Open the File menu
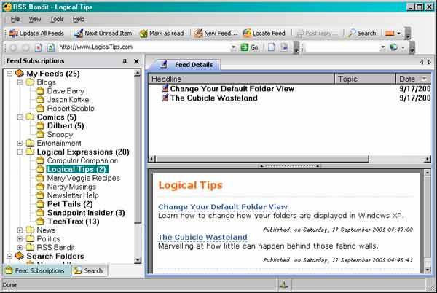 pyautogui.click(x=15, y=19)
